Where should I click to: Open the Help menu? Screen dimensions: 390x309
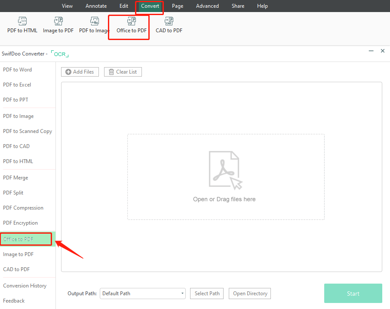click(x=262, y=6)
